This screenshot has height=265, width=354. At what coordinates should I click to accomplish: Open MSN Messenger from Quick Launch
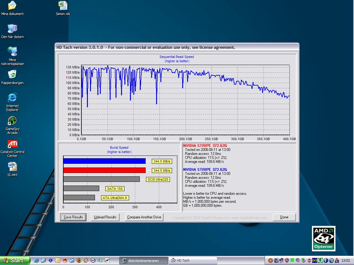point(100,260)
